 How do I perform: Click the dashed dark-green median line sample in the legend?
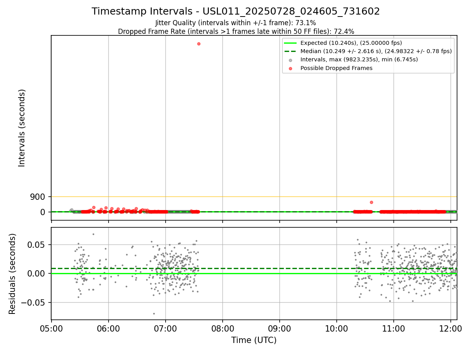click(291, 51)
